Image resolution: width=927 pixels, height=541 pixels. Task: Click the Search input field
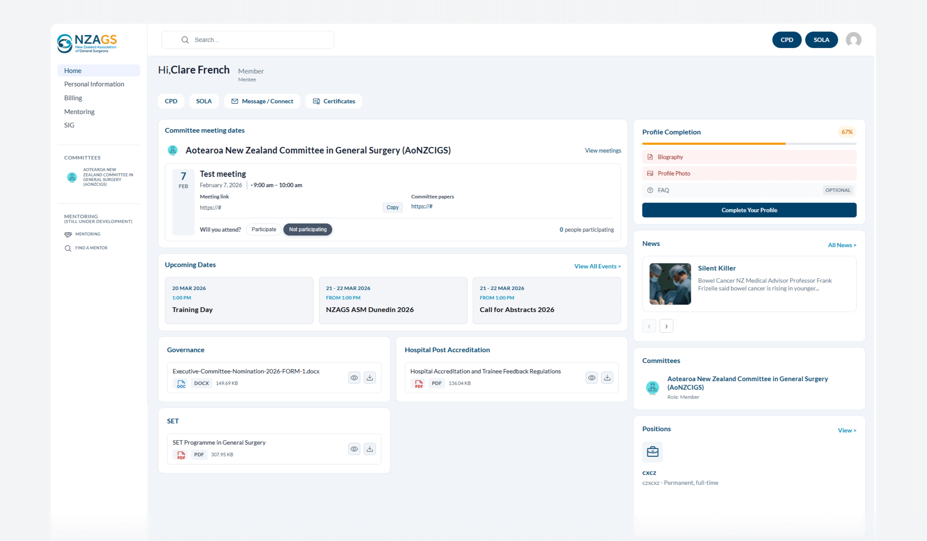(248, 40)
